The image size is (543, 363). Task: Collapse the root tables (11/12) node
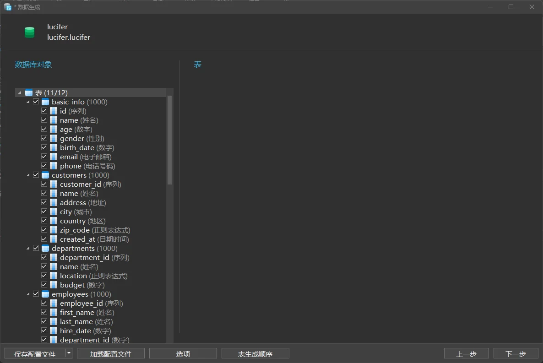pos(20,93)
